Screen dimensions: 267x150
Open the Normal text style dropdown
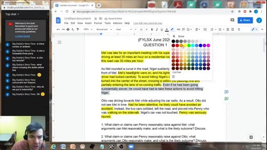(104, 30)
